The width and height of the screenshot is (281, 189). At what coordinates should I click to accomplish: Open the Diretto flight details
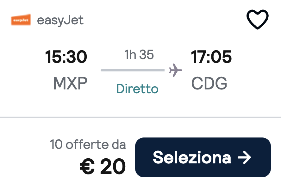[x=137, y=89]
